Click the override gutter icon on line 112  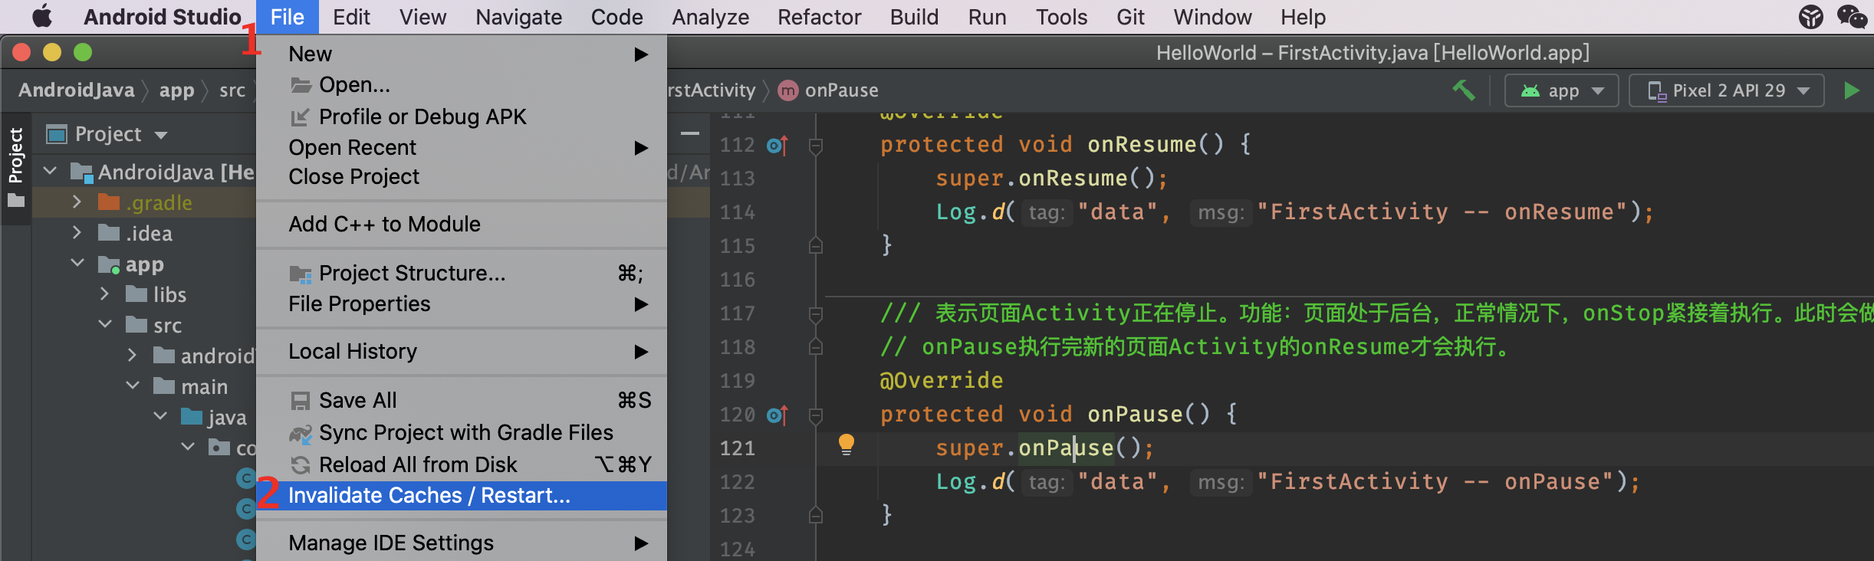(777, 145)
